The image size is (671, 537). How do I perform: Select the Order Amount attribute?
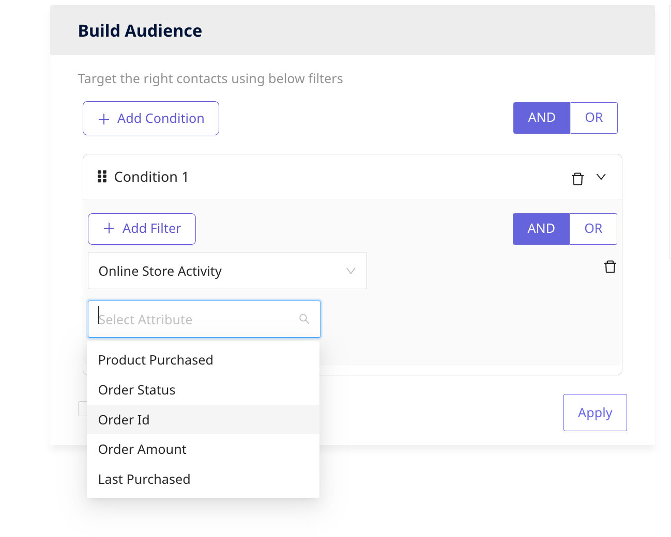pos(203,449)
